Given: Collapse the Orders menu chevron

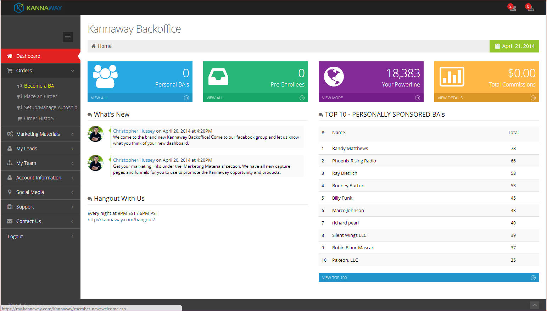Looking at the screenshot, I should coord(72,71).
